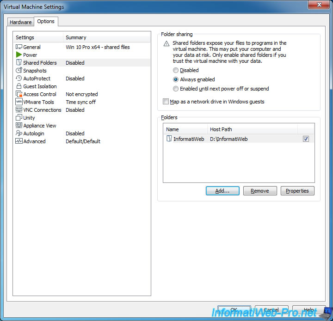Screen dimensions: 333x321
Task: Click the General settings monitor icon
Action: click(19, 47)
